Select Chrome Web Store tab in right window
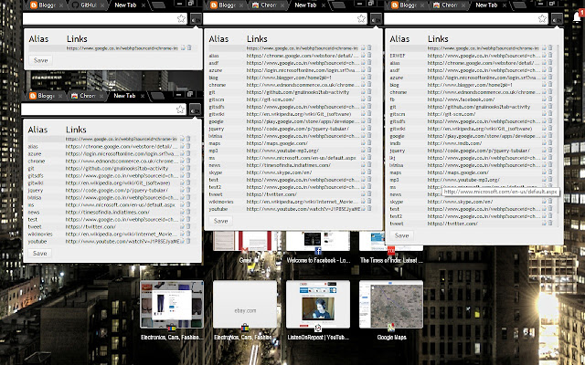Screen dimensions: 585x365 pos(449,5)
